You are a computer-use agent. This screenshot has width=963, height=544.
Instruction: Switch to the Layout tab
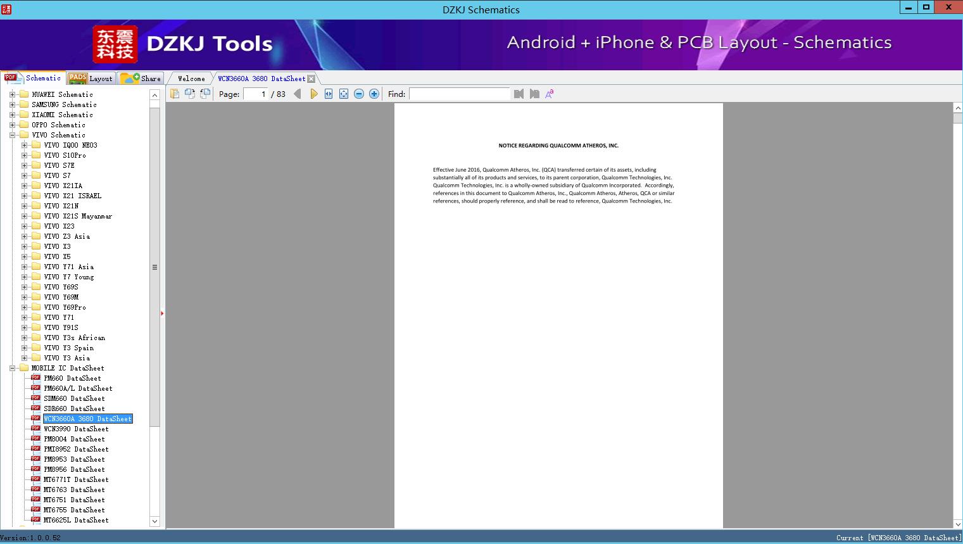[x=91, y=79]
